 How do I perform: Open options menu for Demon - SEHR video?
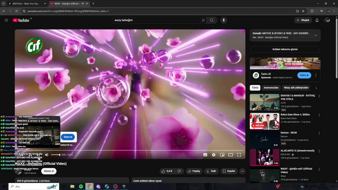coord(319,133)
